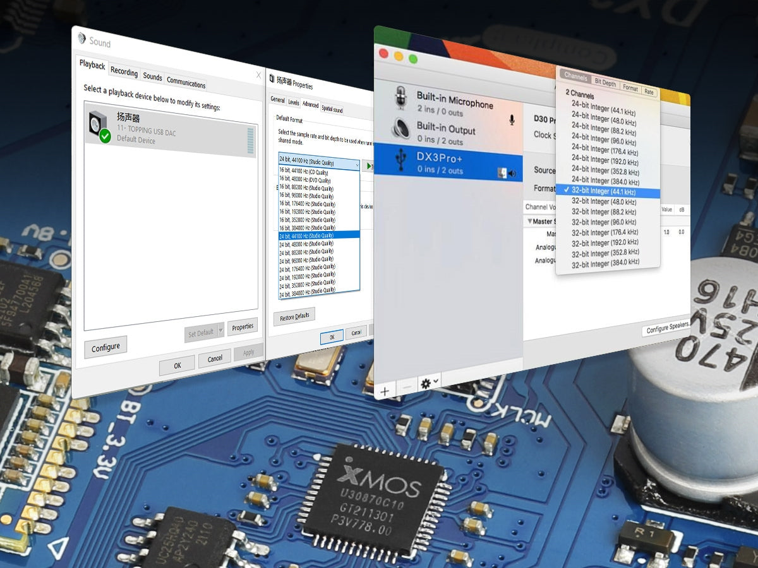
Task: Click Restore Defaults in speaker Properties
Action: pos(294,316)
